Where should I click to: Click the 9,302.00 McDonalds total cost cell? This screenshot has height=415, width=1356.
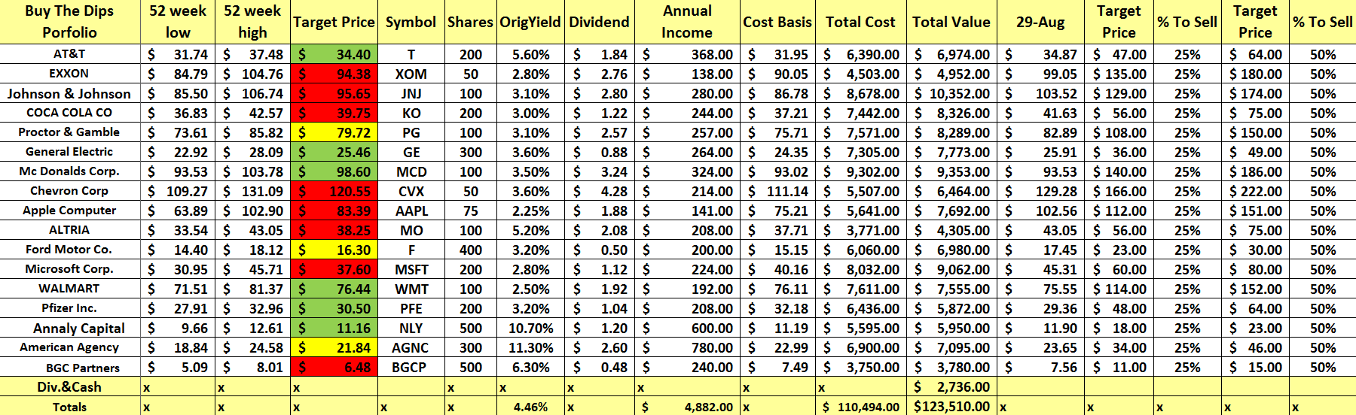[860, 171]
